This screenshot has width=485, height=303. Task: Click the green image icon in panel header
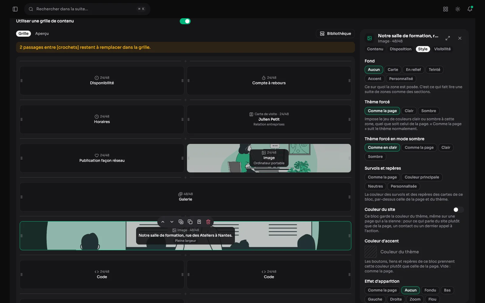(x=370, y=38)
